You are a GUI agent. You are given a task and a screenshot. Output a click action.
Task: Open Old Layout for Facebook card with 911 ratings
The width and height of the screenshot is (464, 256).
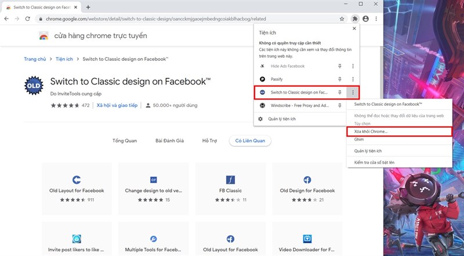click(77, 189)
